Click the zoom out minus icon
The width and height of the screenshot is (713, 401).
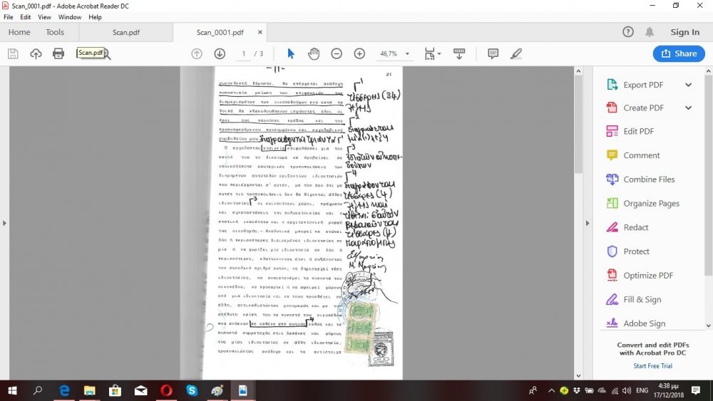click(x=337, y=53)
